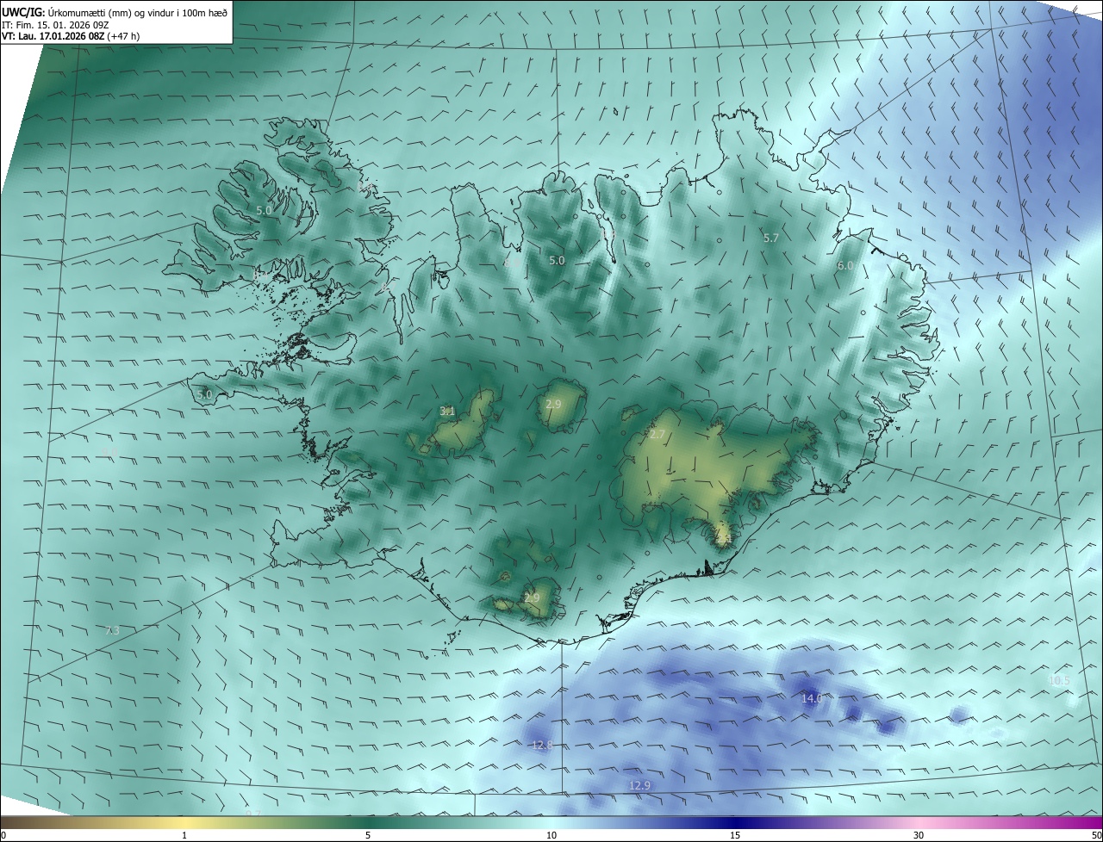Click the color scale tick label 10
The image size is (1103, 842).
coord(551,835)
